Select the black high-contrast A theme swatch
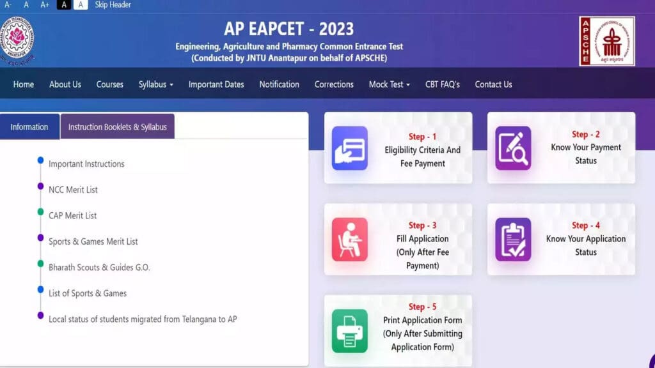Image resolution: width=655 pixels, height=368 pixels. coord(63,4)
